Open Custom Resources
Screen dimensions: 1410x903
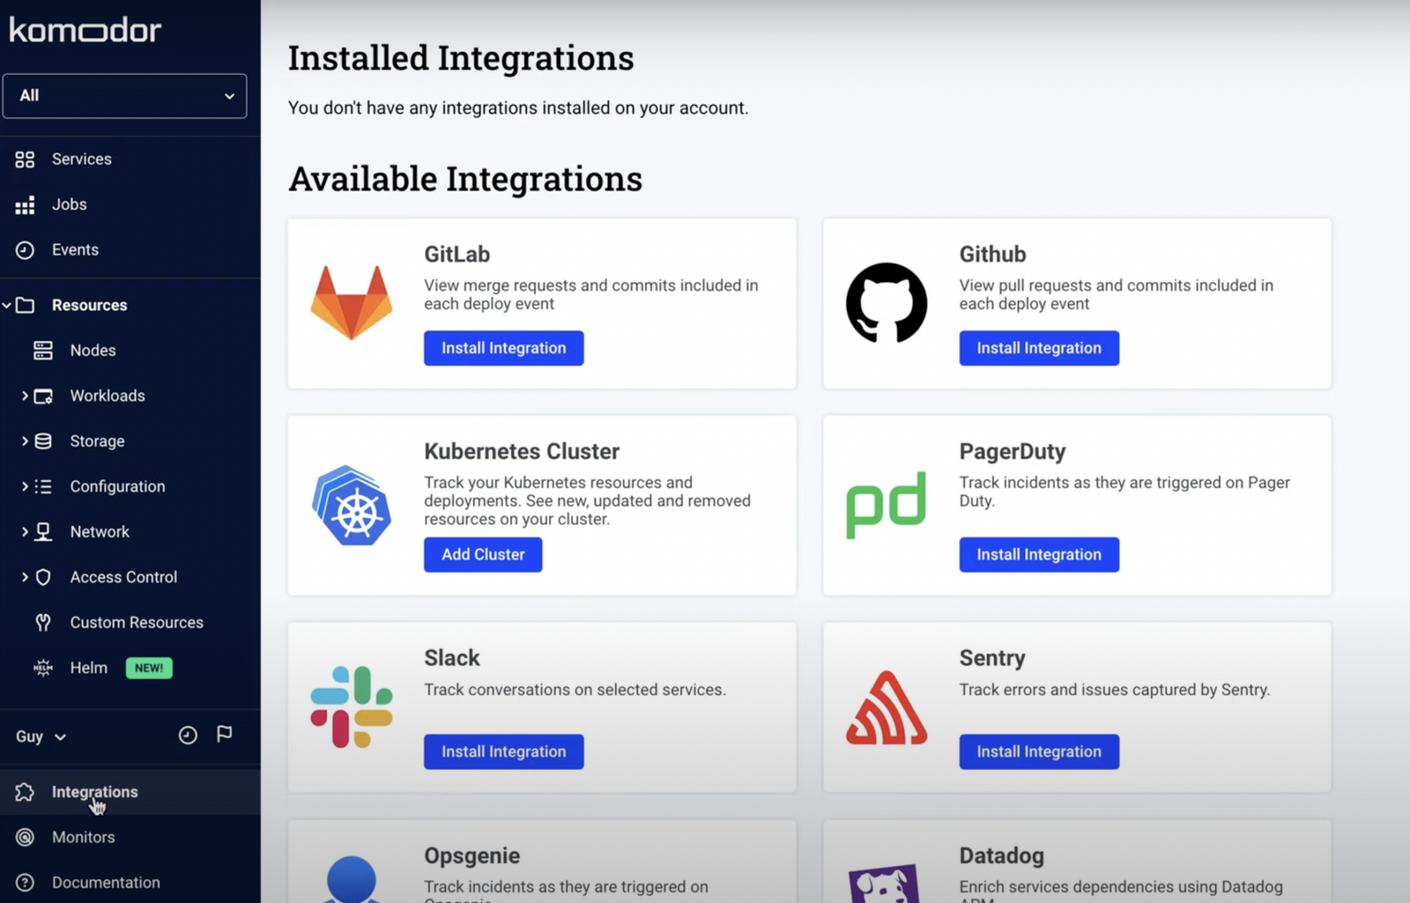click(x=136, y=623)
